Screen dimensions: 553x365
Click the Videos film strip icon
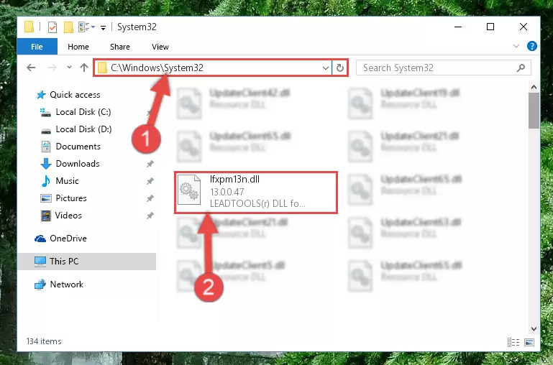[45, 216]
